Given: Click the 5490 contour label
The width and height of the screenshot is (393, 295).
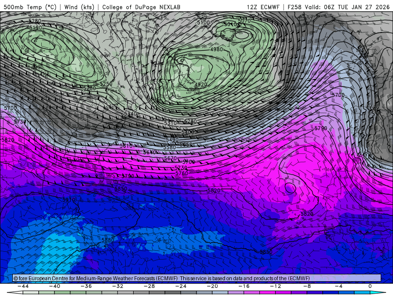Looking at the screenshot, I should tap(172, 140).
